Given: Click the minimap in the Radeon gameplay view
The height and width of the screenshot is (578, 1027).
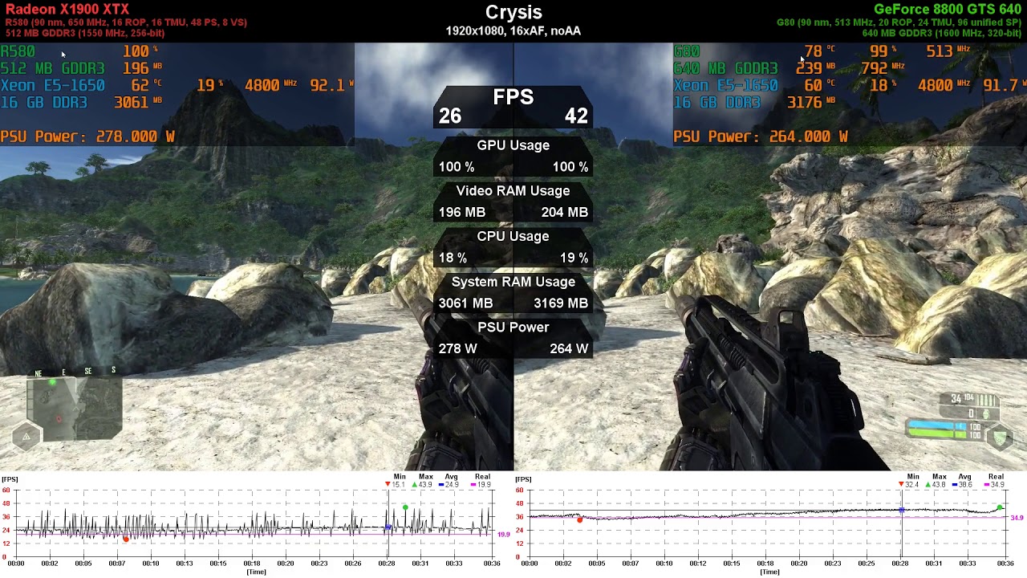Looking at the screenshot, I should pos(75,409).
